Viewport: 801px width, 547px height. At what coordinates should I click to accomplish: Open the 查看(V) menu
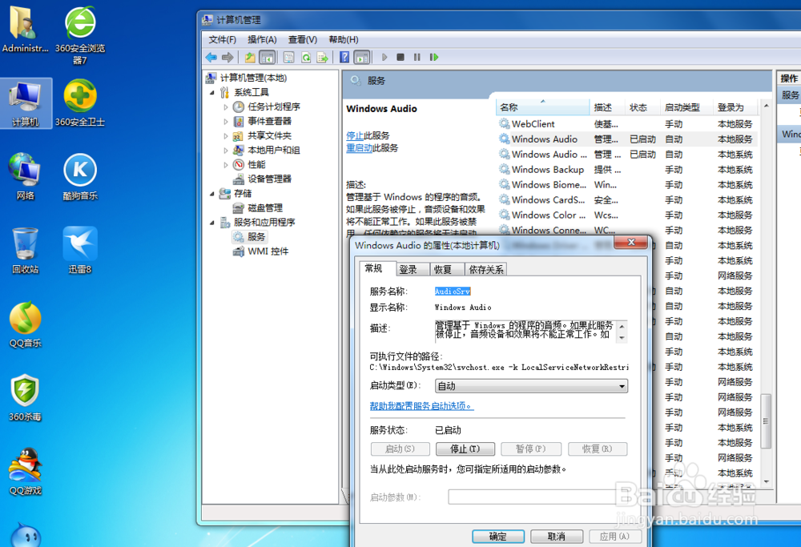[302, 39]
